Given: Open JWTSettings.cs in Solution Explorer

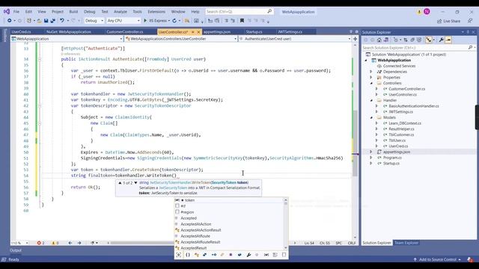Looking at the screenshot, I should coord(400,111).
